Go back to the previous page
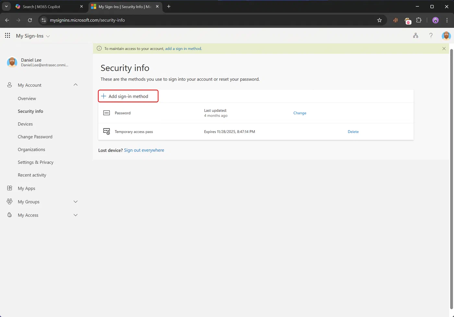The image size is (454, 317). (x=7, y=20)
